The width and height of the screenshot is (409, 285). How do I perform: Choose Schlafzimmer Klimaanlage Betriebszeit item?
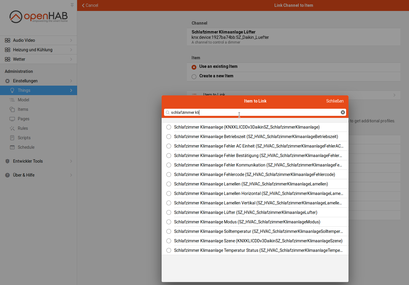(255, 137)
